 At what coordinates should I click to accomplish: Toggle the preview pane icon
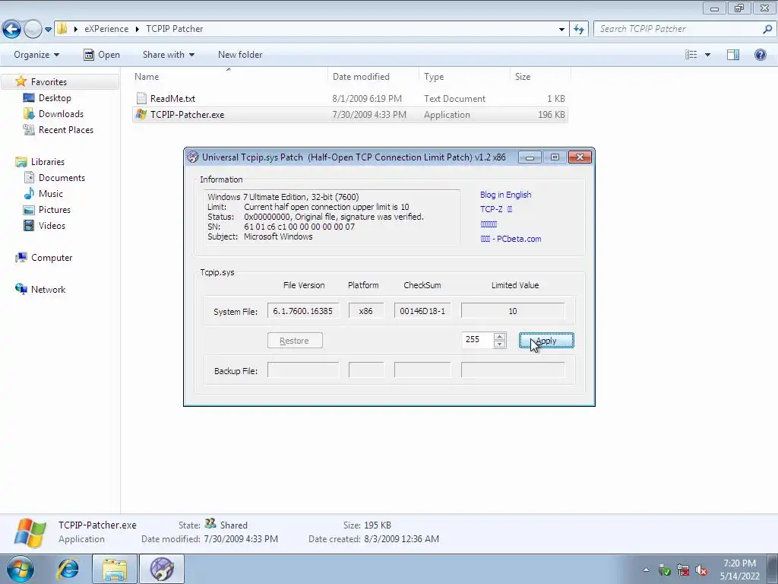[733, 55]
